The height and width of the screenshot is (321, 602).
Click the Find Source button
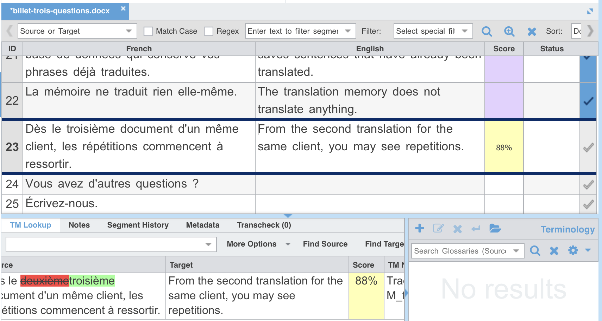click(x=325, y=244)
